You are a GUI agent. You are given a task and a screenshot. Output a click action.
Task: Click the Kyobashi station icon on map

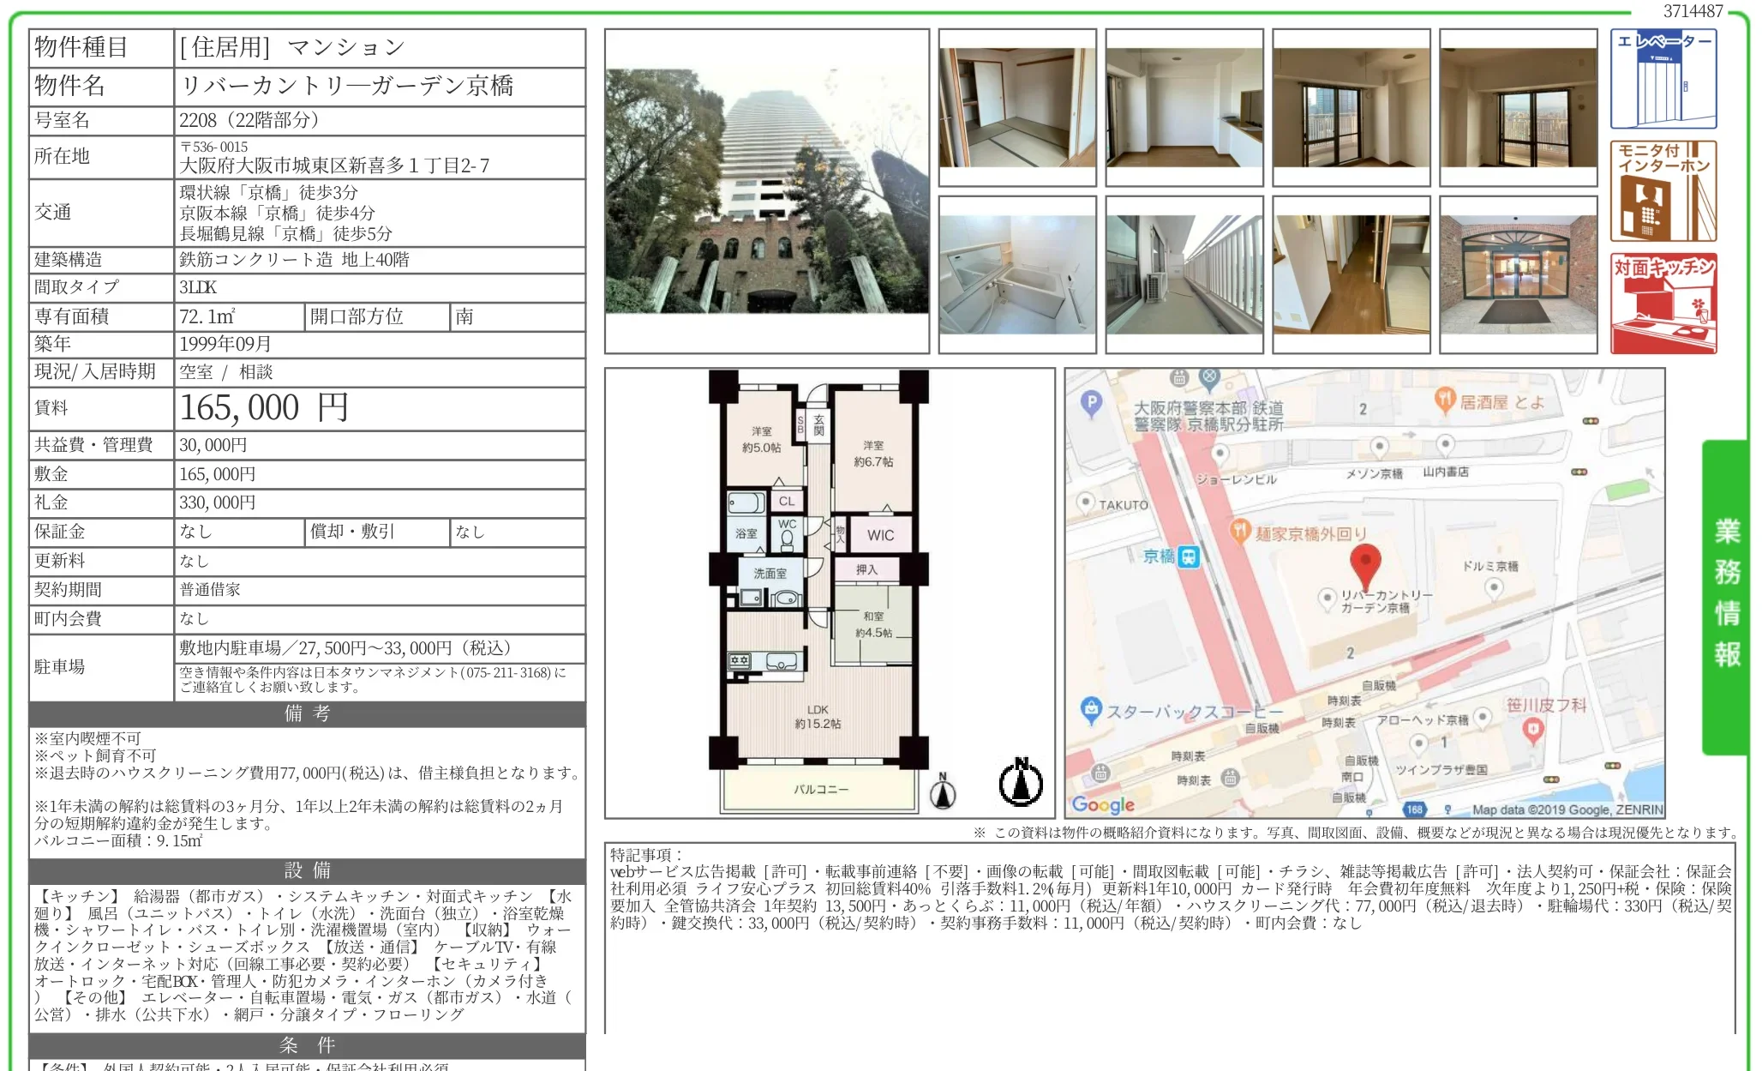point(1189,557)
